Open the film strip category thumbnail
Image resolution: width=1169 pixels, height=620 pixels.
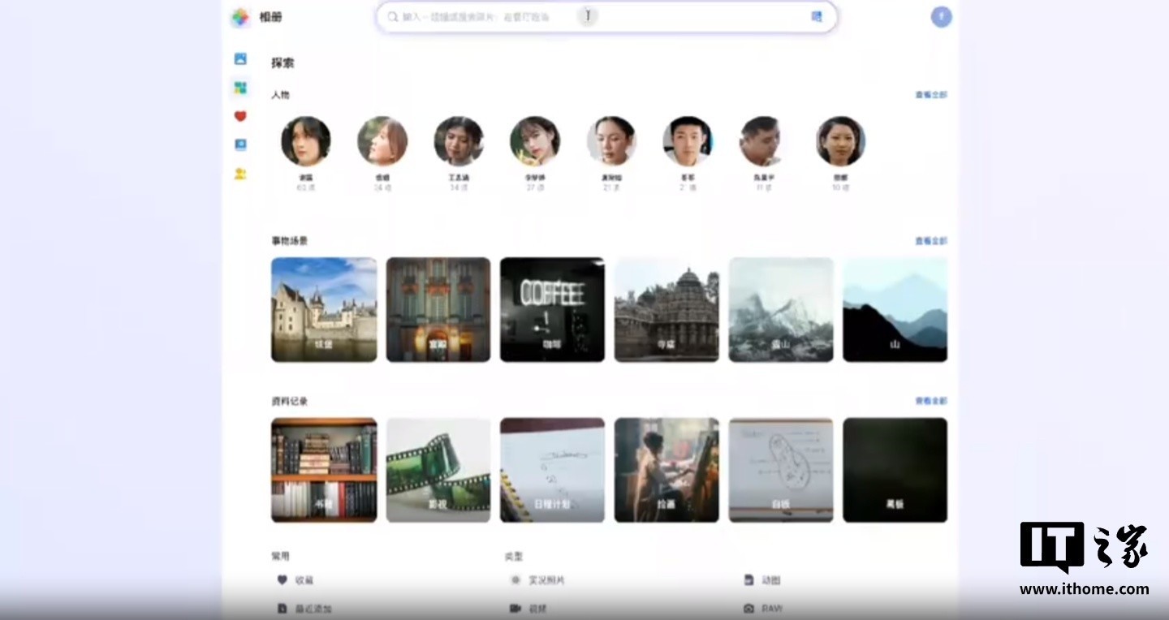point(438,470)
